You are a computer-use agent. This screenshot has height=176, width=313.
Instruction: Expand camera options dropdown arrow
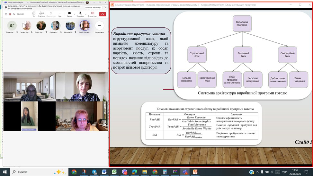coord(74,14)
